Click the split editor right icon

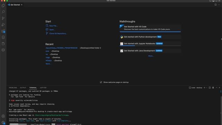[215, 5]
